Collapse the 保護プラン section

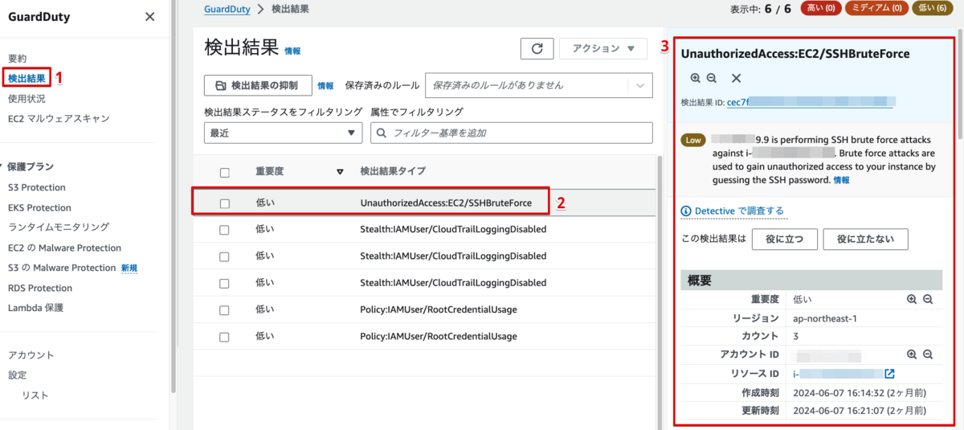(2, 167)
